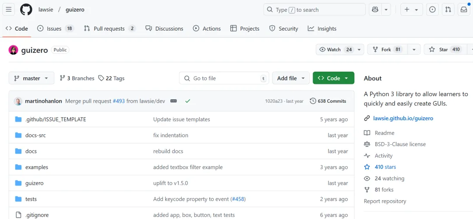Open 'fix indentation' commit message
This screenshot has height=219, width=473.
point(171,135)
